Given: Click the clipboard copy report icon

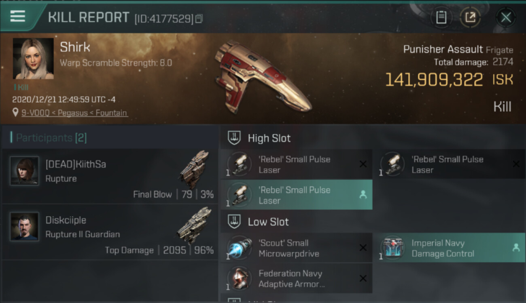Looking at the screenshot, I should pos(441,17).
